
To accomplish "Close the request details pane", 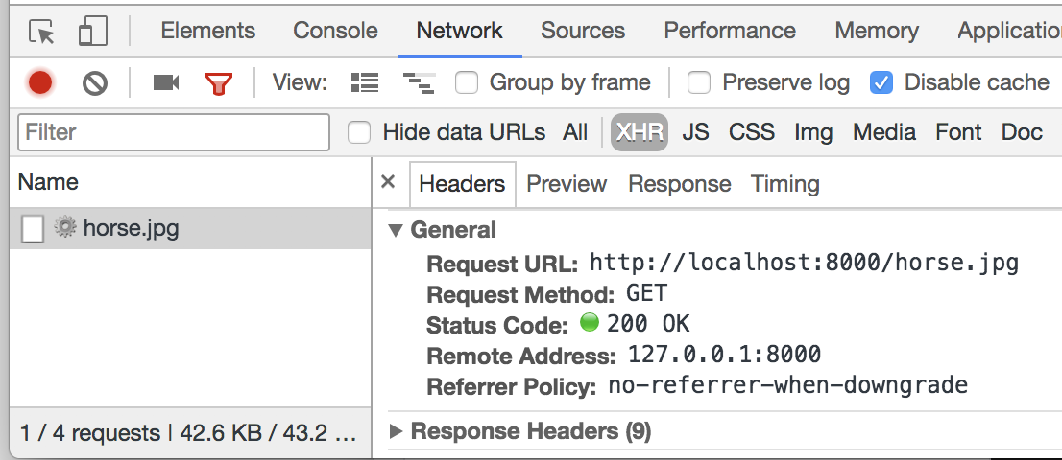I will [x=388, y=182].
